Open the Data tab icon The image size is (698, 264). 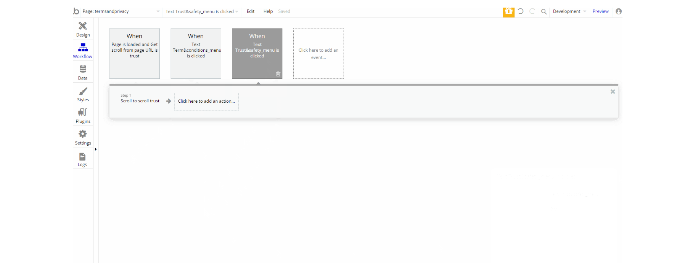click(x=83, y=69)
